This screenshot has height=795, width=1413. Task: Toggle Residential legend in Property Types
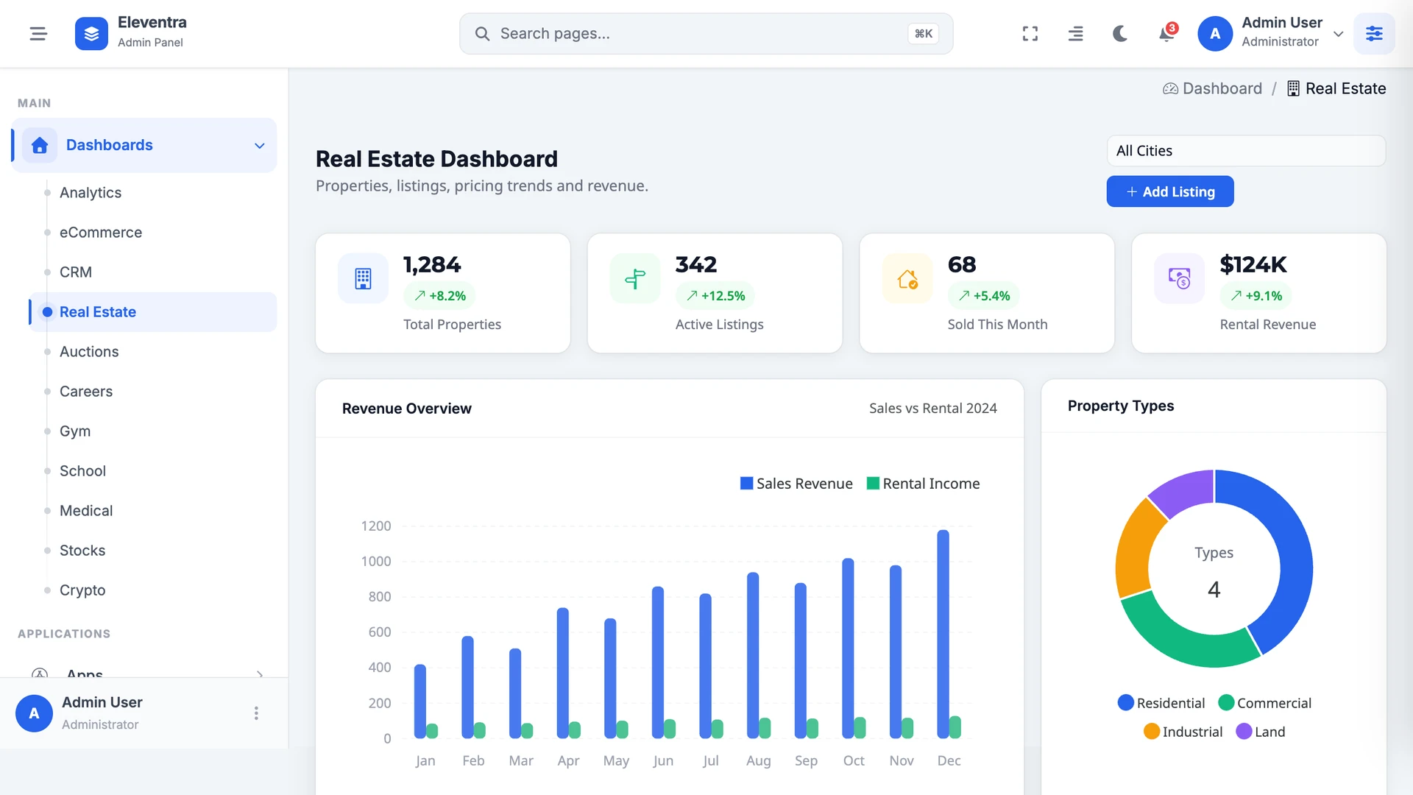point(1161,703)
